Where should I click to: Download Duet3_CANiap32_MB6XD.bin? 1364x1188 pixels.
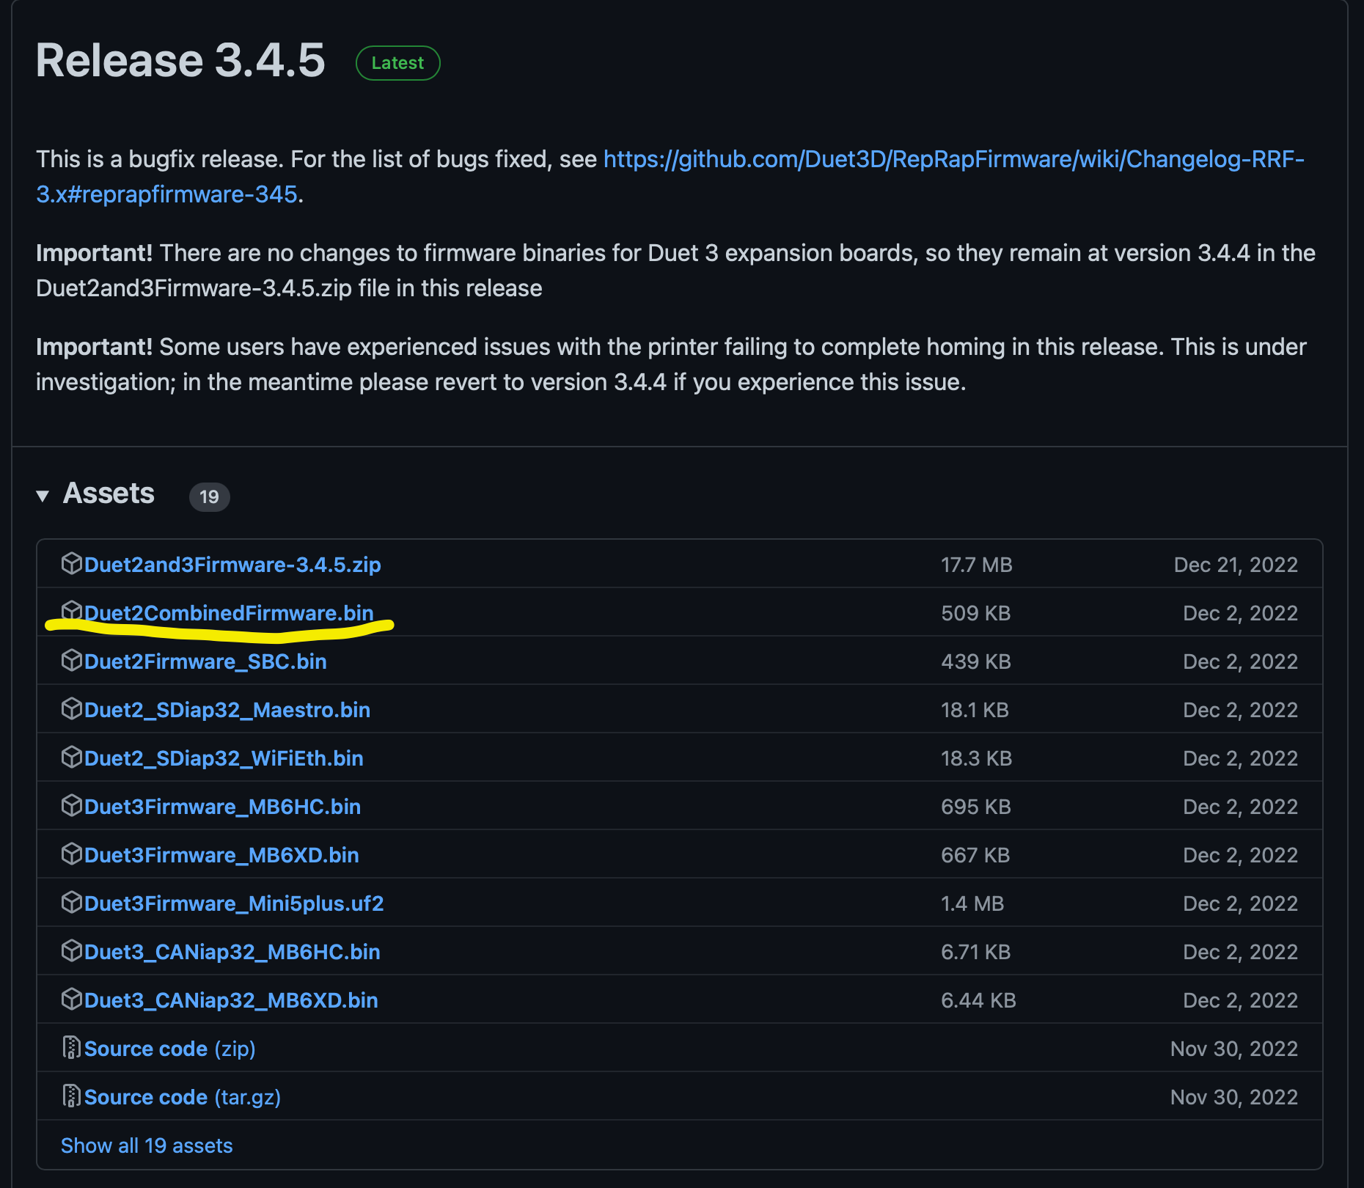tap(231, 1000)
